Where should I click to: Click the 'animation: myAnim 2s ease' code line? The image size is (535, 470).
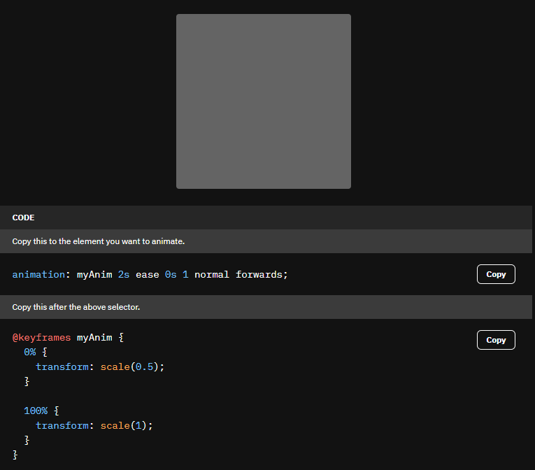[150, 274]
